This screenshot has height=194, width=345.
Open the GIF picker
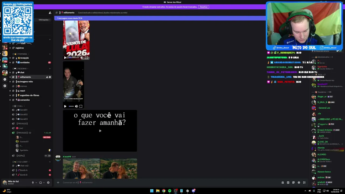pos(288,182)
